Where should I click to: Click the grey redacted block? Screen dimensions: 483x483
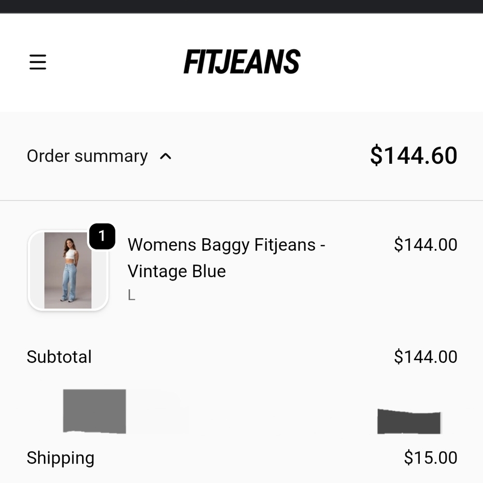pyautogui.click(x=95, y=411)
